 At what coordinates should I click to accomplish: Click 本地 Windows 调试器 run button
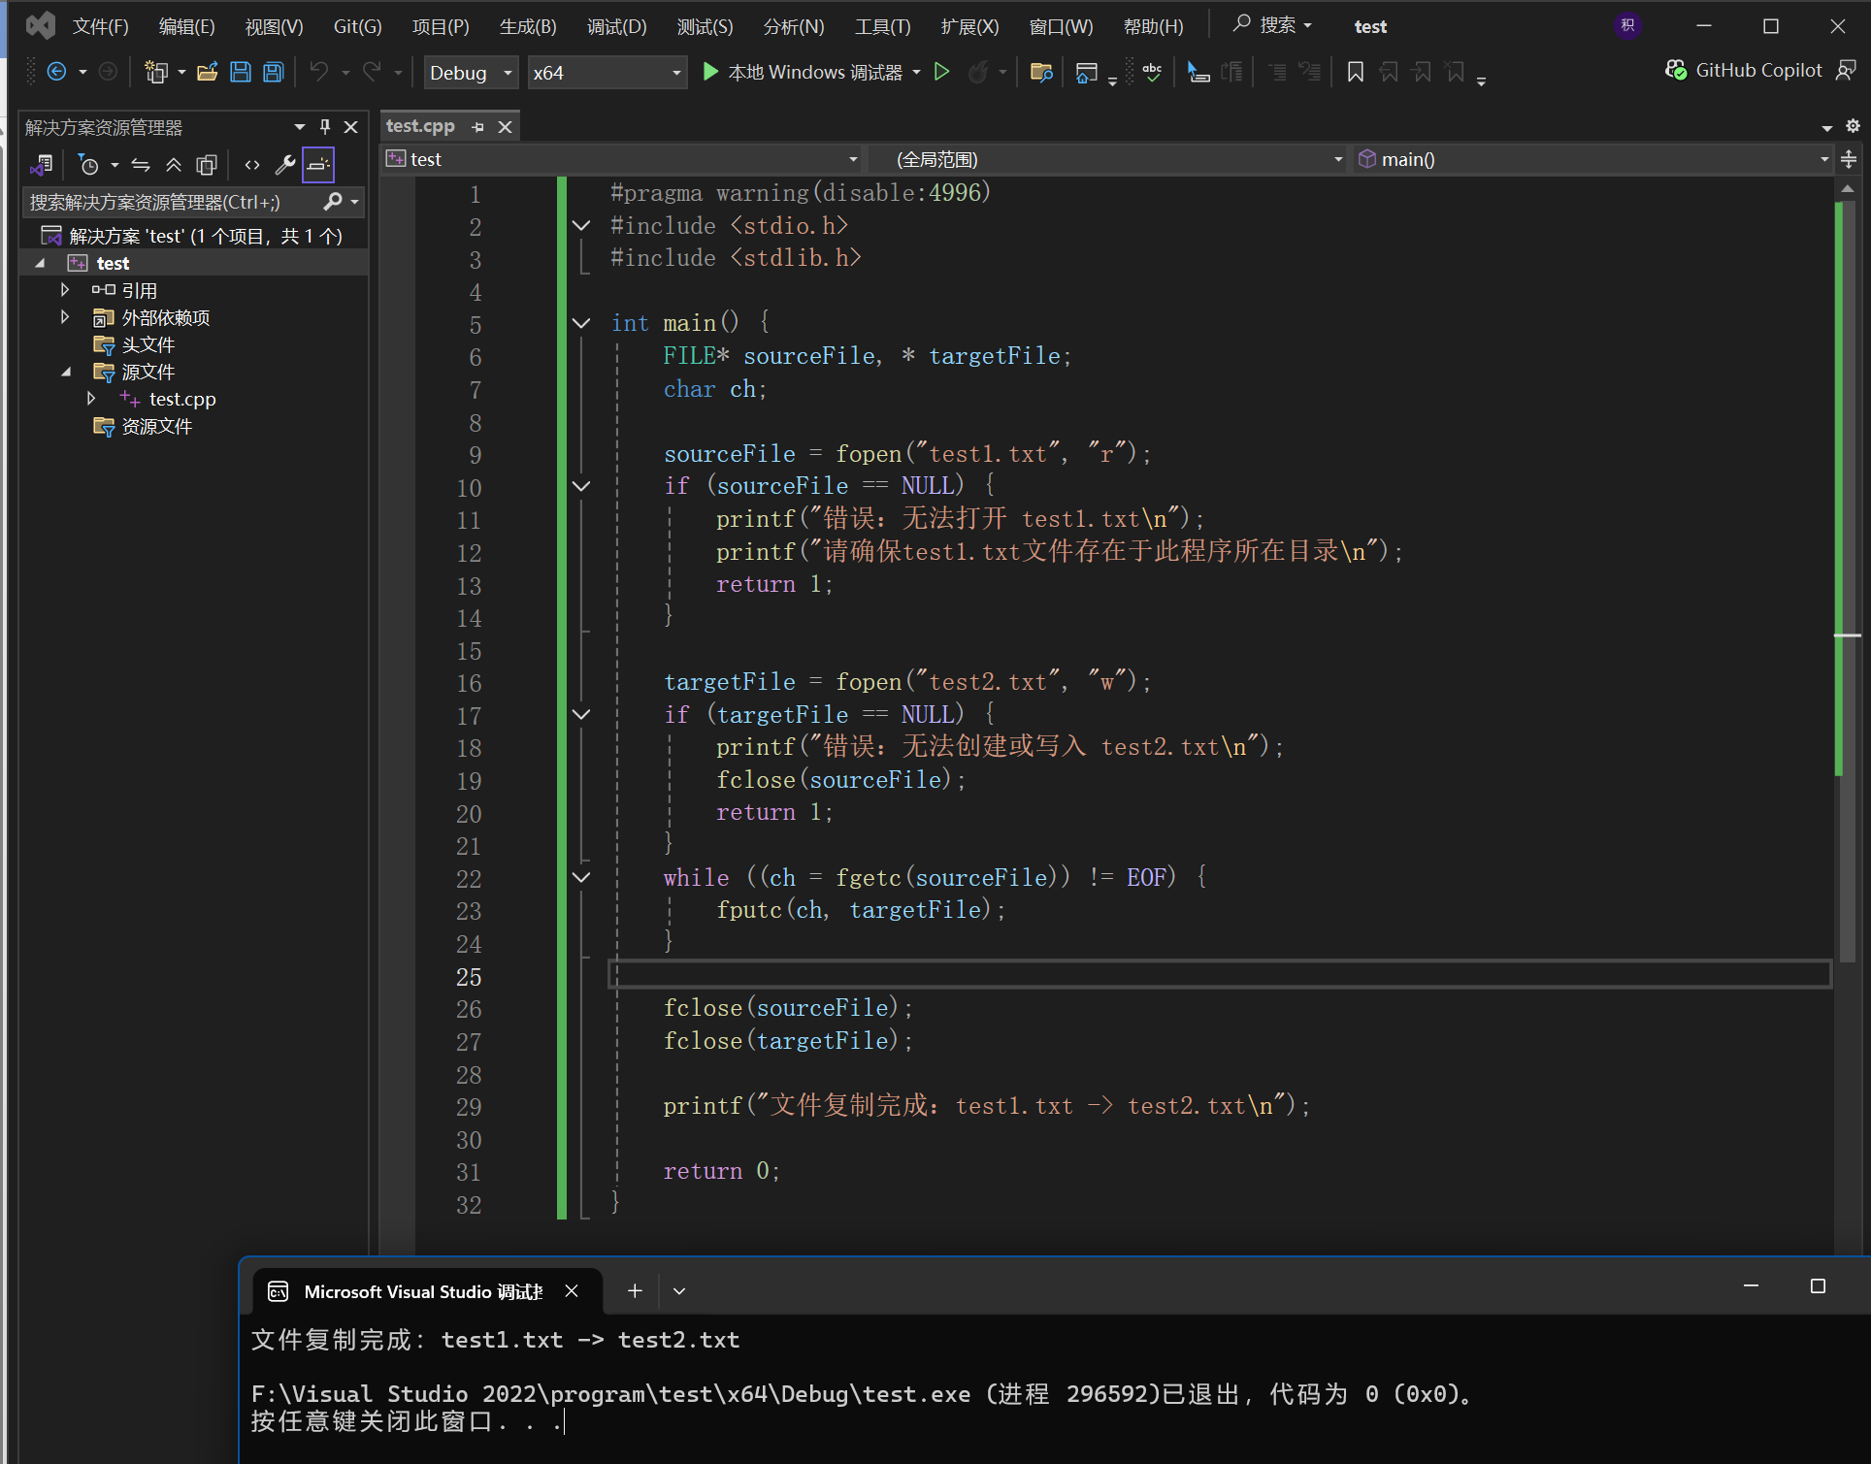point(804,72)
